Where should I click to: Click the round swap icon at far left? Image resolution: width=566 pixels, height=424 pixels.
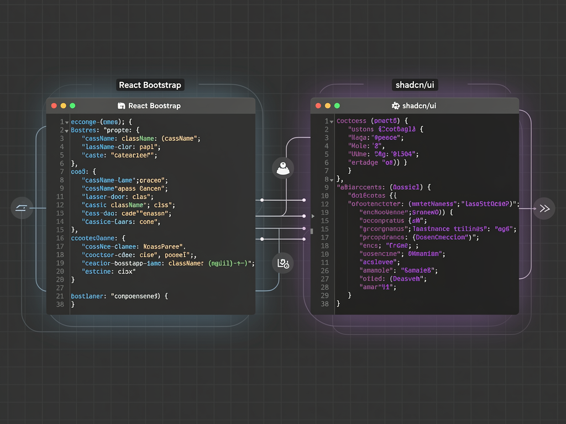pos(22,208)
